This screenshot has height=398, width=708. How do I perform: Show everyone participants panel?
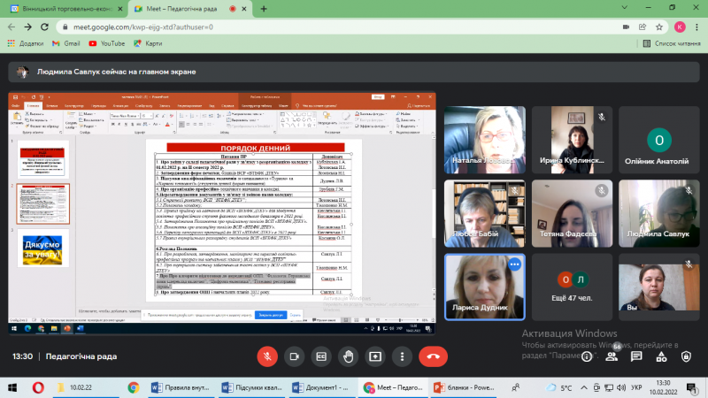tap(612, 356)
